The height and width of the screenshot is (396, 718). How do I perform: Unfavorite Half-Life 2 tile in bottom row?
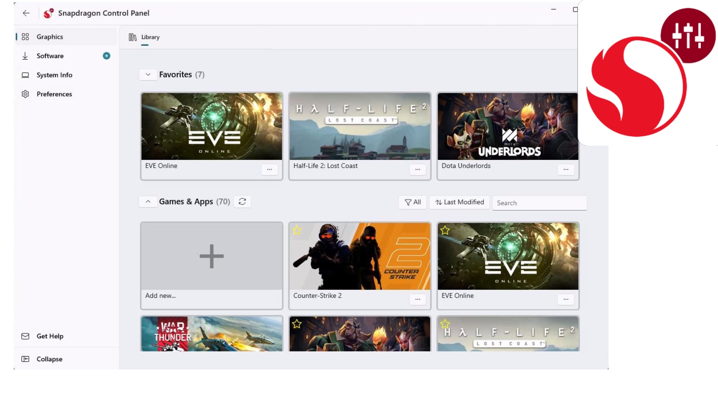[x=445, y=324]
